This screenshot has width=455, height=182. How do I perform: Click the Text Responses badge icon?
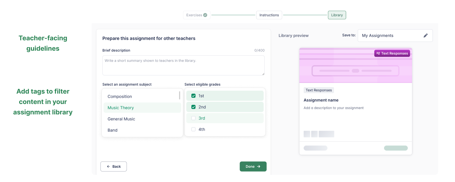(x=378, y=53)
